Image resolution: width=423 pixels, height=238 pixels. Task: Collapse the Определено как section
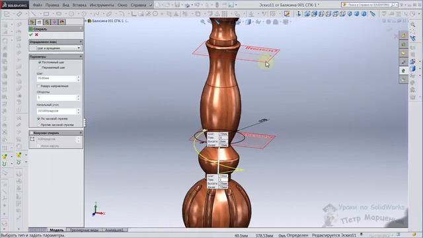pyautogui.click(x=81, y=42)
